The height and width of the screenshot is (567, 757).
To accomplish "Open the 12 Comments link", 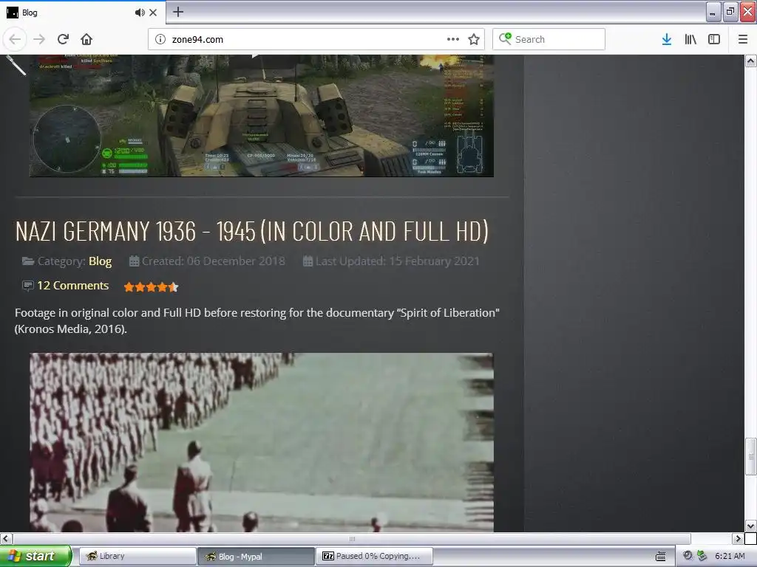I will [73, 286].
